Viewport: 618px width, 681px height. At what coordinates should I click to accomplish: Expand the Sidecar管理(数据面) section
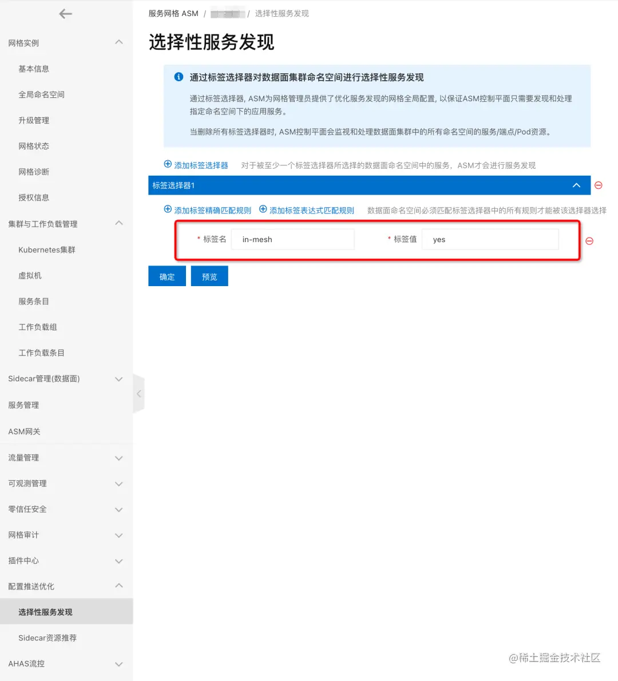click(118, 379)
